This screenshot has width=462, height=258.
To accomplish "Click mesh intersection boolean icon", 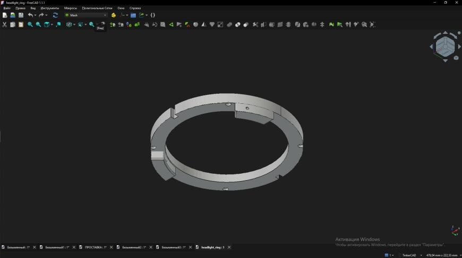I will (x=238, y=24).
